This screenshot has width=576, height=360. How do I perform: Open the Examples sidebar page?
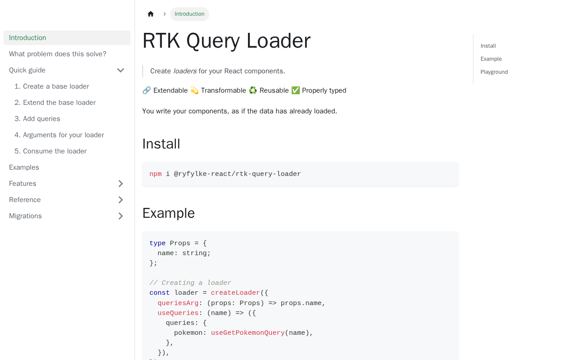pyautogui.click(x=67, y=167)
